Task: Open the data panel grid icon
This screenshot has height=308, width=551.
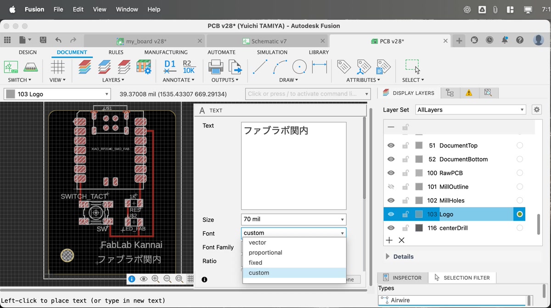Action: 7,40
